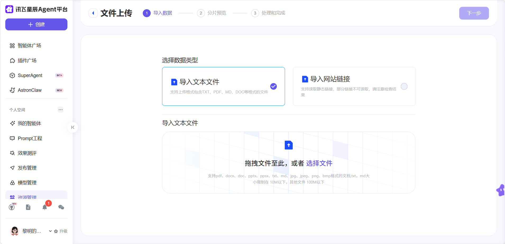This screenshot has width=505, height=244.
Task: Select step 2 分片预览
Action: pyautogui.click(x=212, y=13)
